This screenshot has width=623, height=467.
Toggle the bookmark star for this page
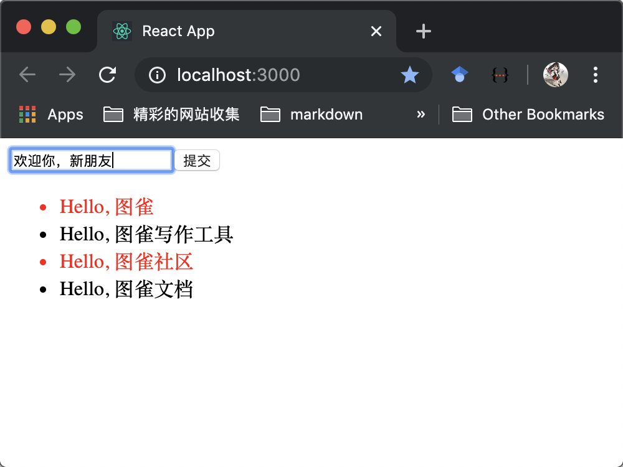point(410,75)
